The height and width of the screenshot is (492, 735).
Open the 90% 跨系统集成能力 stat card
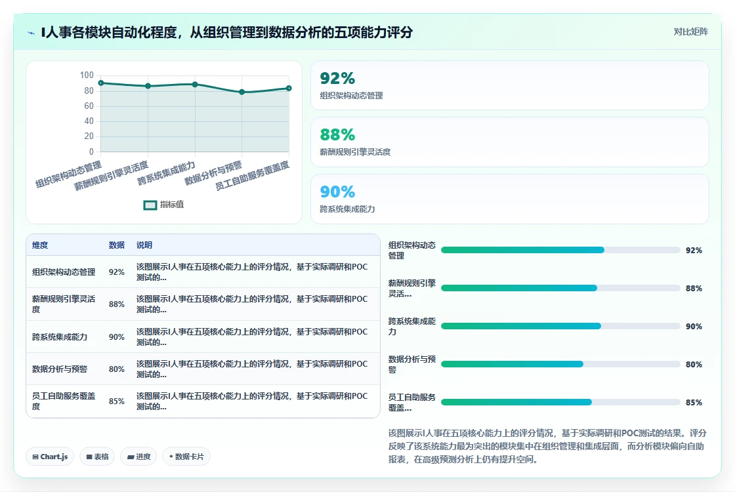509,199
